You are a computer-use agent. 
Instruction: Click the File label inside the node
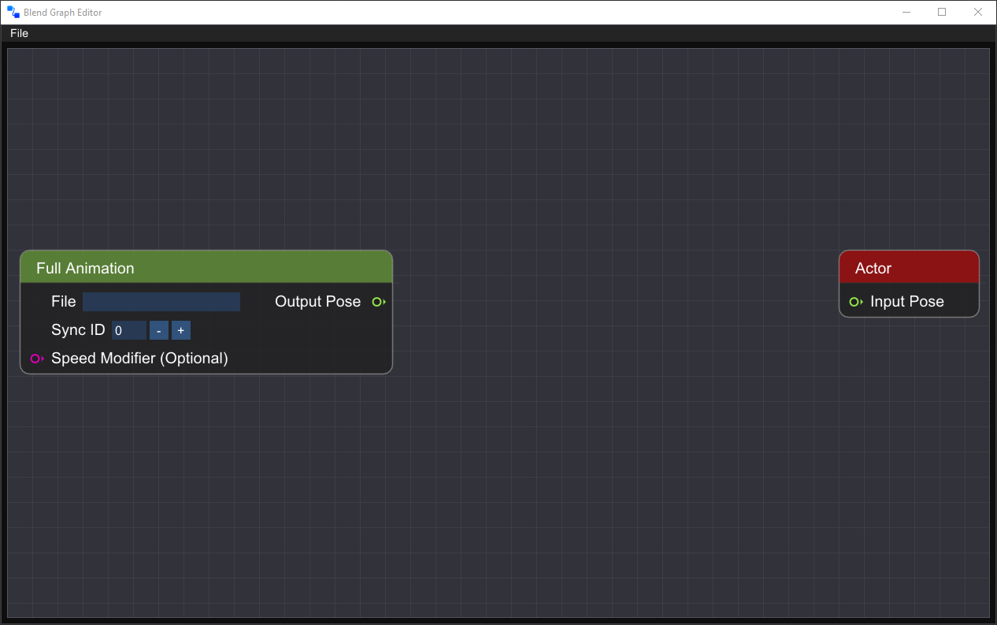coord(64,302)
